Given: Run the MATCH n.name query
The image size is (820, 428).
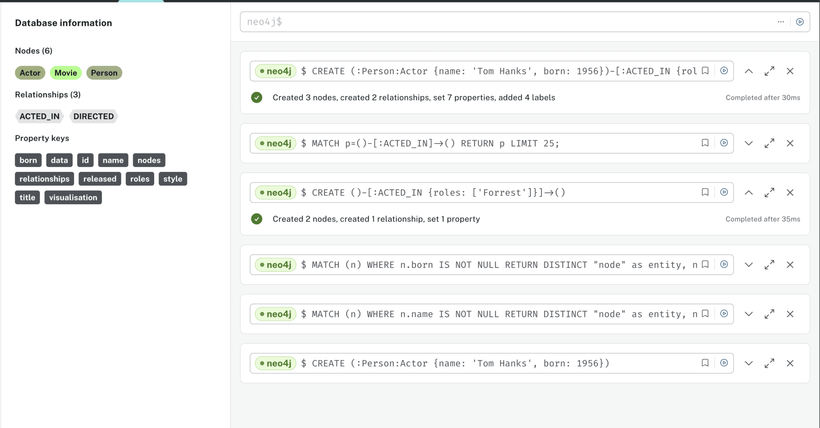Looking at the screenshot, I should 723,314.
